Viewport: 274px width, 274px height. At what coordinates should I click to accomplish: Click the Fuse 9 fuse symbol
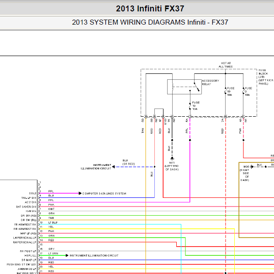243,91
